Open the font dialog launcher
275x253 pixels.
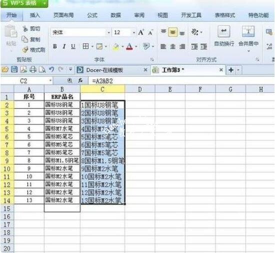pos(152,59)
